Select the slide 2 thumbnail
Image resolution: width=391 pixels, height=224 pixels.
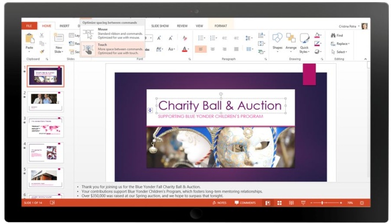click(46, 101)
